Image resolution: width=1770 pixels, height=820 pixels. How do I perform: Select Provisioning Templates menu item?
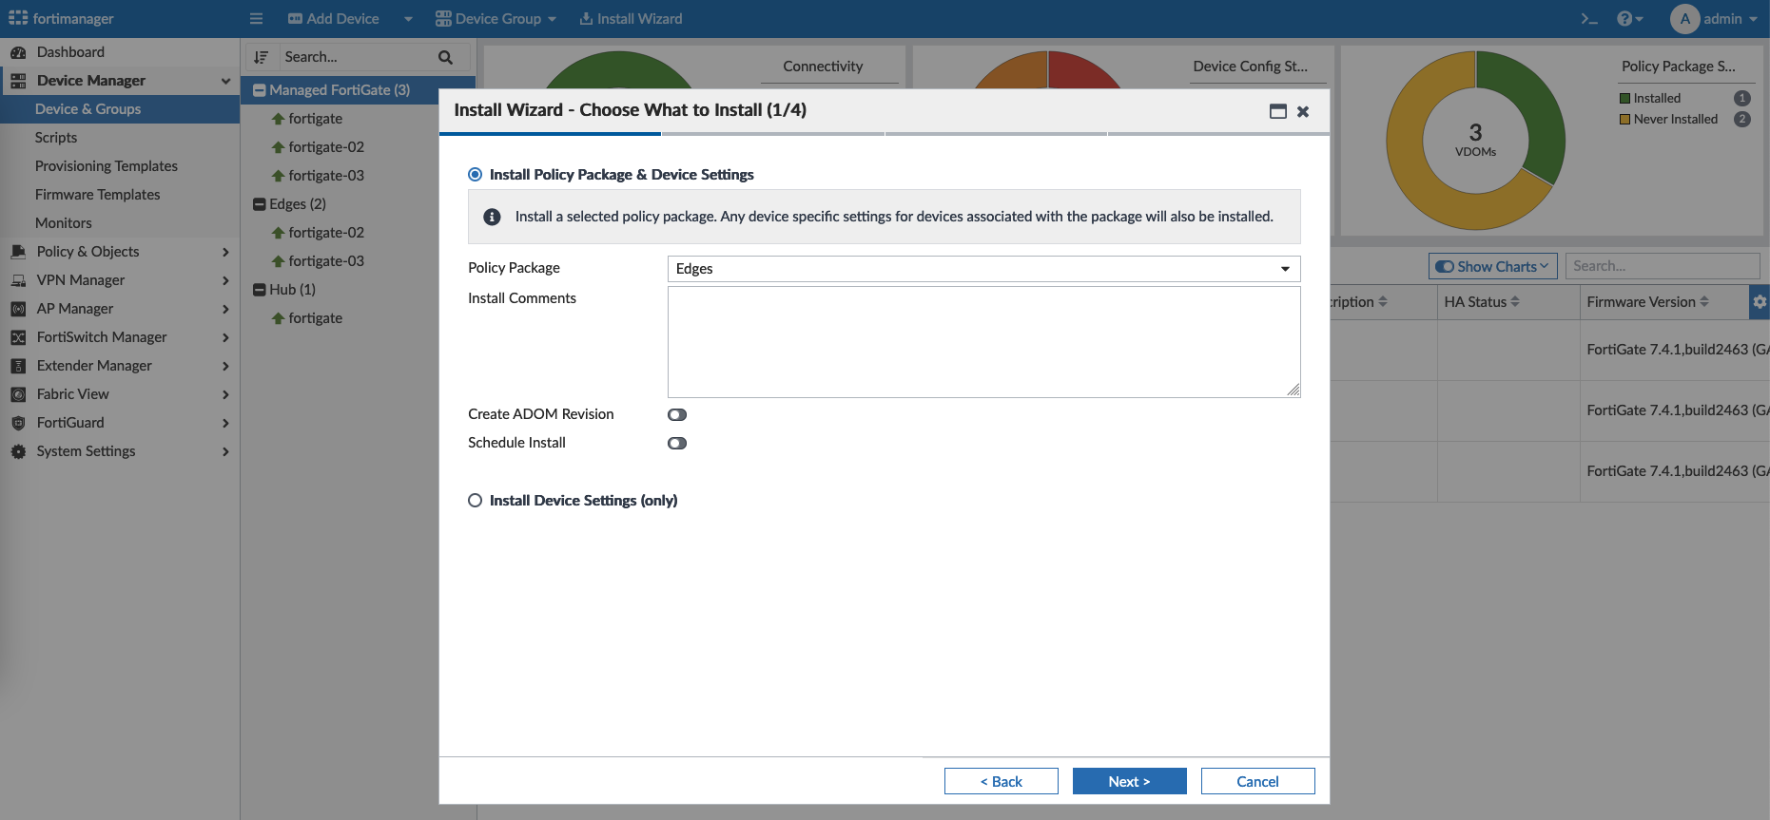[107, 166]
